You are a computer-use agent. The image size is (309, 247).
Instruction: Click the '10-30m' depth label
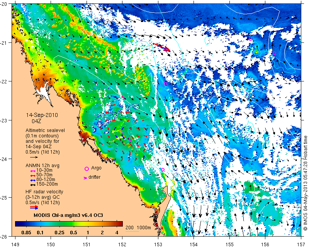pos(44,170)
